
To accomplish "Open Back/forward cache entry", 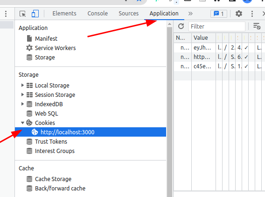I will pyautogui.click(x=60, y=189).
